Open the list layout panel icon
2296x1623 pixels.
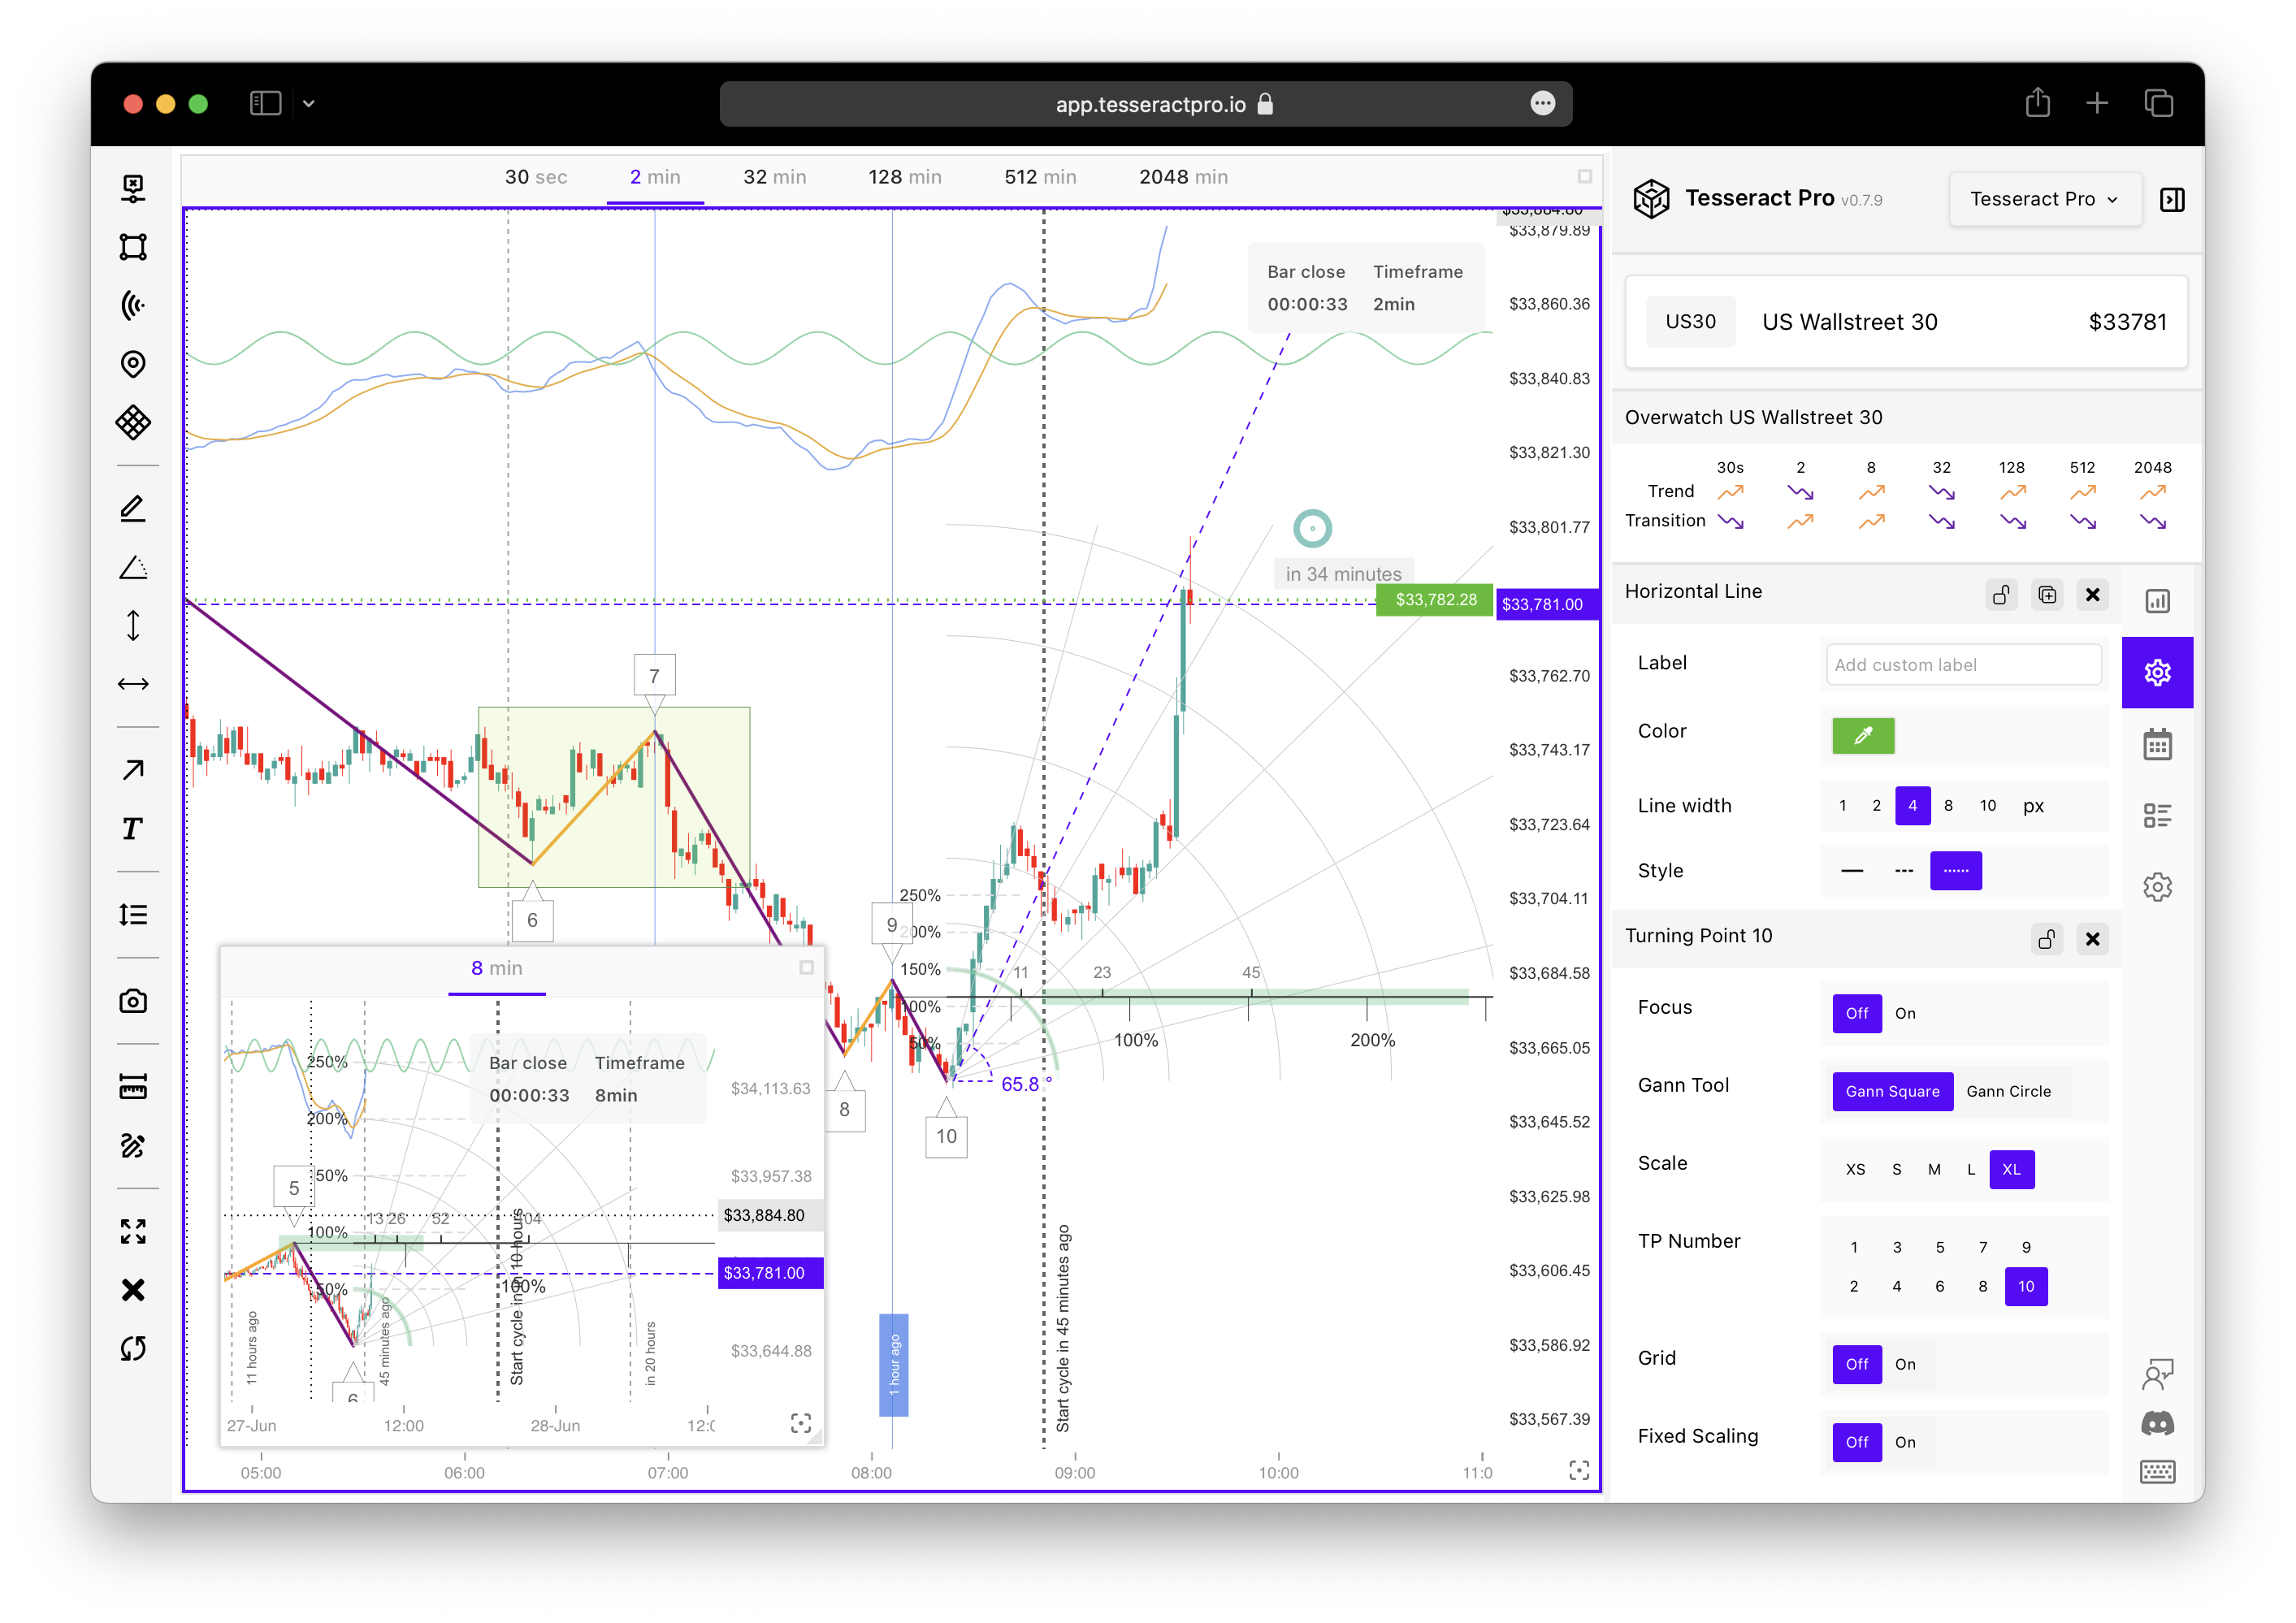[2157, 816]
